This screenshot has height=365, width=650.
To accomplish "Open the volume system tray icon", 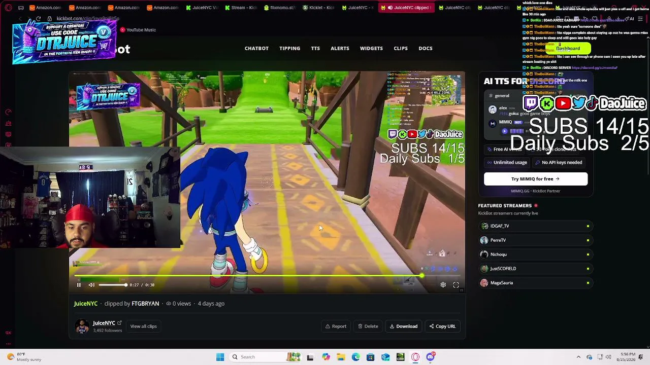I will 608,357.
